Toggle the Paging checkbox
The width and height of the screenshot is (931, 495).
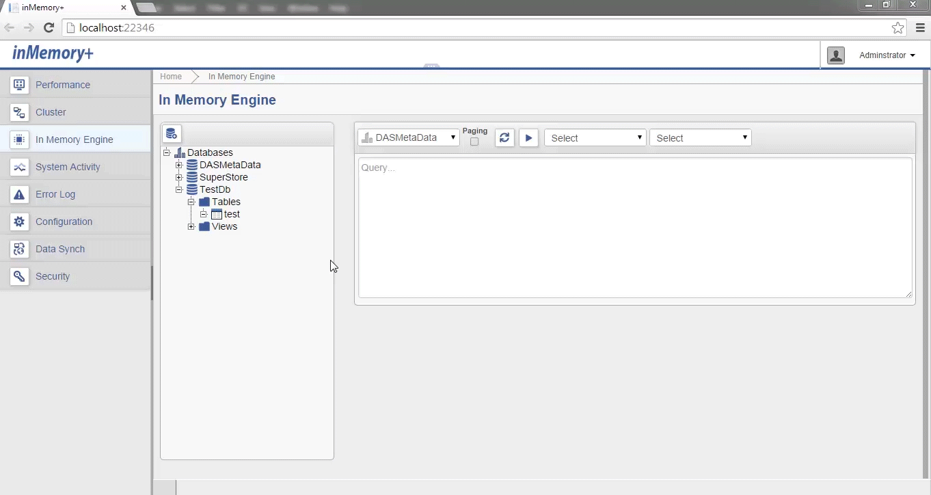pyautogui.click(x=474, y=142)
